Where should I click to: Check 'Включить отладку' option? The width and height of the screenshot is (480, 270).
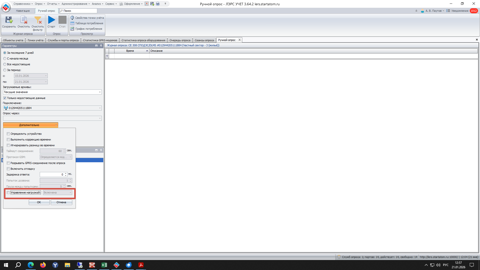coord(8,169)
